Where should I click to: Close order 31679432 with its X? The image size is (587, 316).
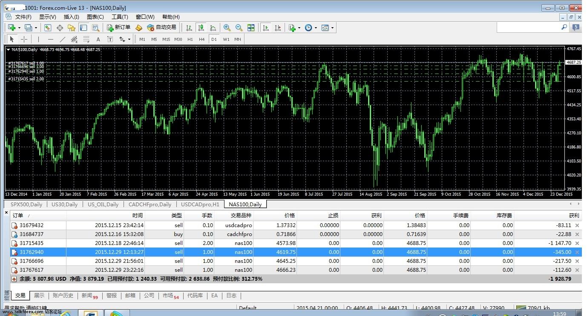click(577, 225)
